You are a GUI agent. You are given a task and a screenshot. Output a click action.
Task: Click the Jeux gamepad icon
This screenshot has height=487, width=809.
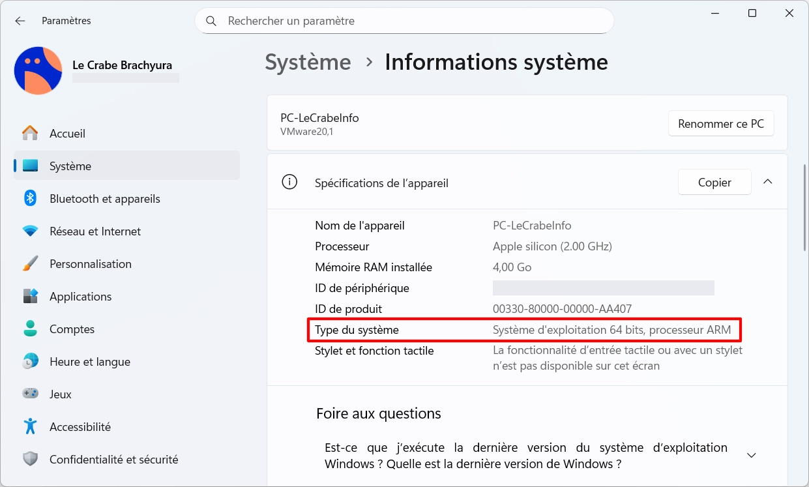(x=30, y=394)
